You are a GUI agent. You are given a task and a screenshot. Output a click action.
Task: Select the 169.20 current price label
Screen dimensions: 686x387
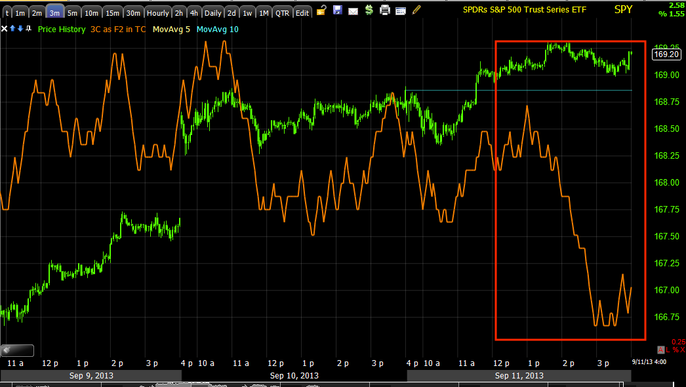point(666,54)
